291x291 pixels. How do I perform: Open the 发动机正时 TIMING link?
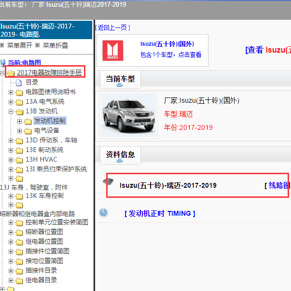coord(160,213)
